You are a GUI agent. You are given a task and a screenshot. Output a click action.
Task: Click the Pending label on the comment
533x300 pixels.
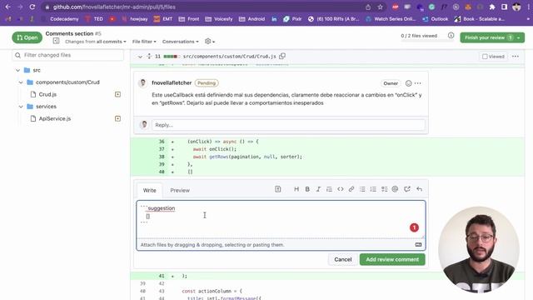207,83
